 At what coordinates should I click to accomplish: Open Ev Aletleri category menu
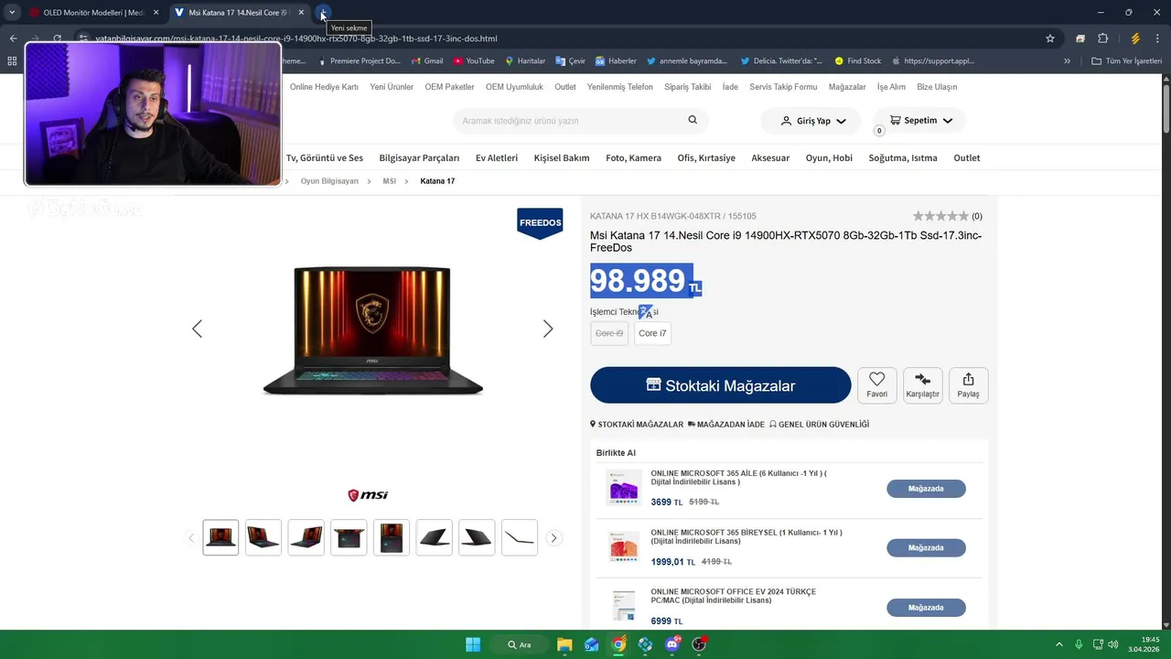click(x=497, y=158)
